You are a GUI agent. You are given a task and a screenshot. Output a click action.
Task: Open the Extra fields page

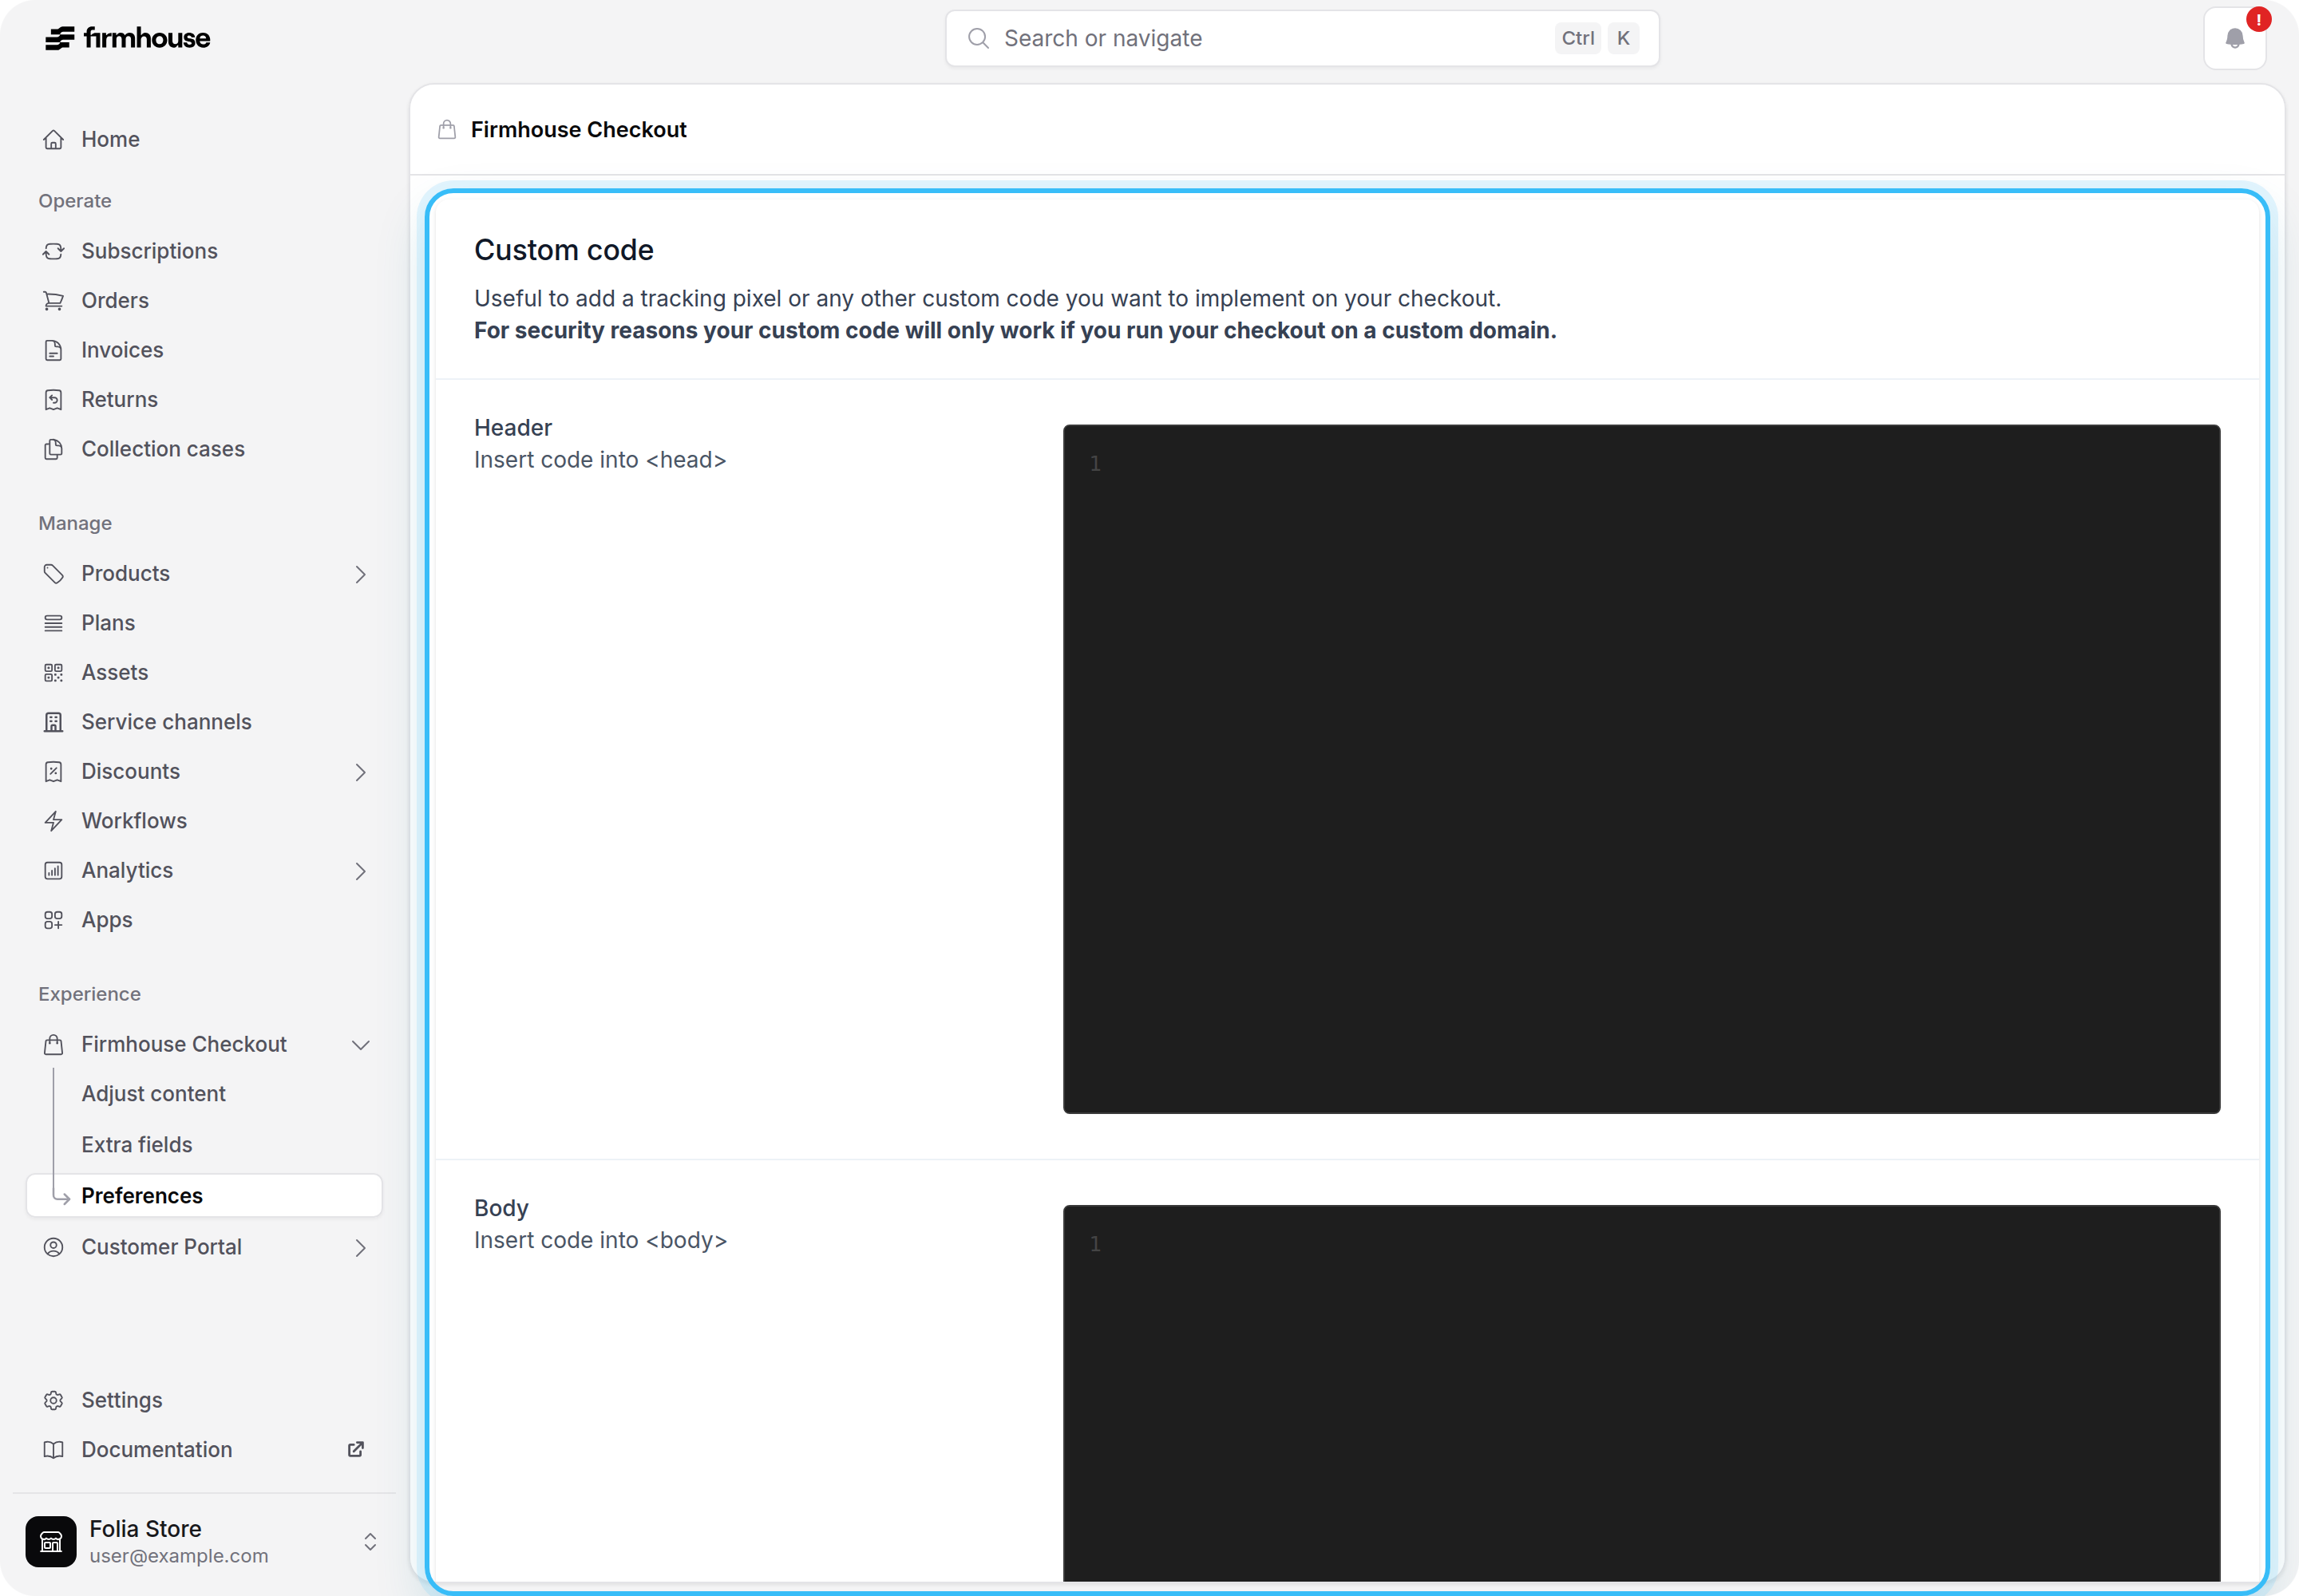click(x=137, y=1144)
